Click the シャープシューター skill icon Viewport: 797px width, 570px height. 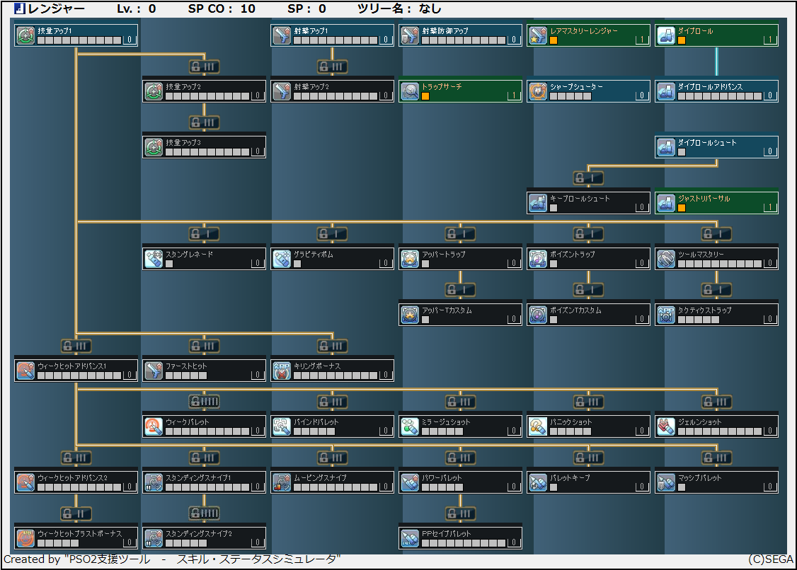point(539,91)
